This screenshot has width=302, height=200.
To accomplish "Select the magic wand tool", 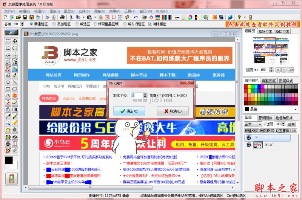I will pyautogui.click(x=15, y=69).
